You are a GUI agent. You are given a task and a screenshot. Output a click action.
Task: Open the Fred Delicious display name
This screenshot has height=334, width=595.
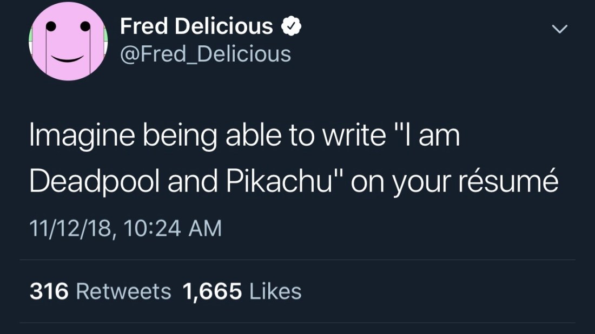tap(196, 26)
